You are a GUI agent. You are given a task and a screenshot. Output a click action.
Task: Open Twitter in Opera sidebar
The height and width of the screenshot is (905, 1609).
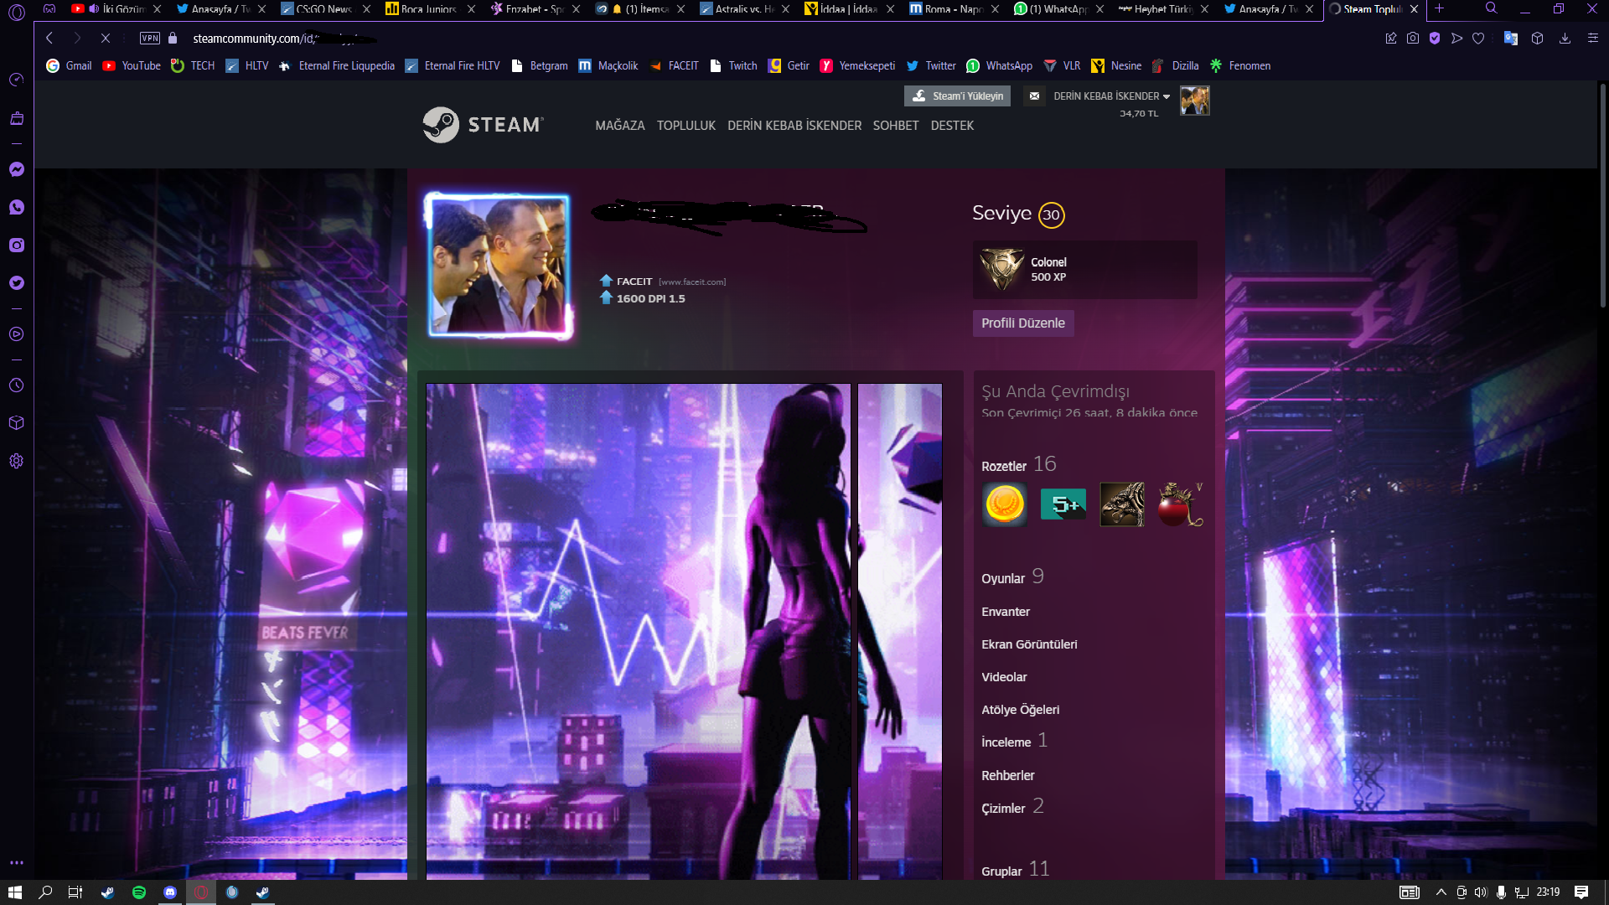tap(16, 282)
